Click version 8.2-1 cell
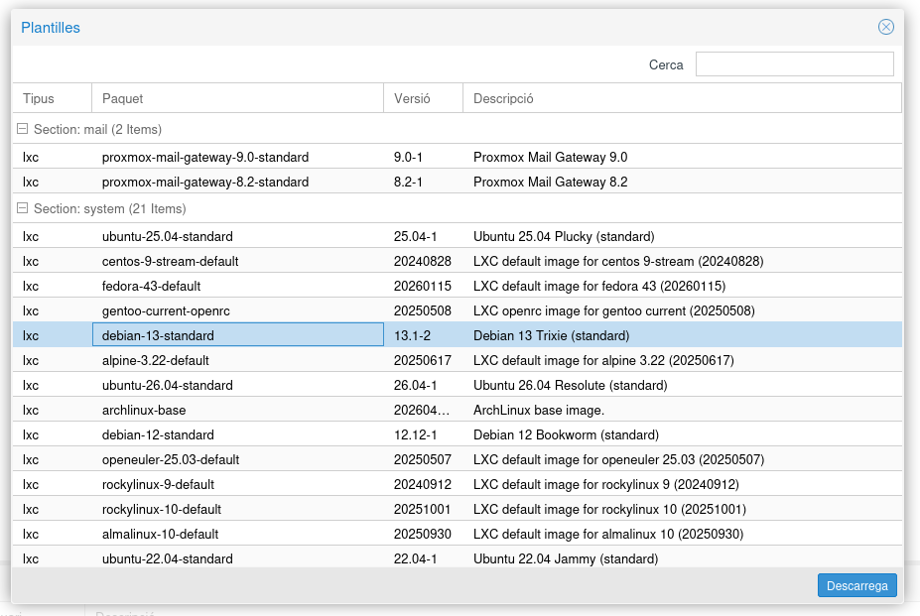 pyautogui.click(x=408, y=182)
